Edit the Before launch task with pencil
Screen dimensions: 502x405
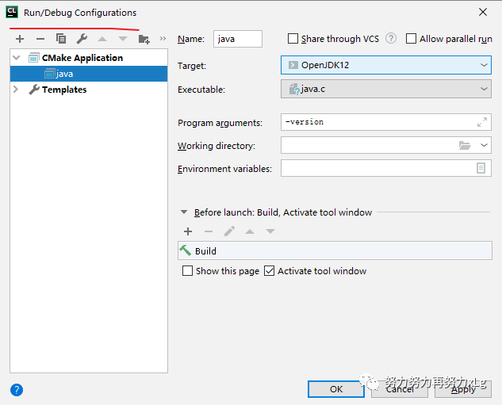coord(229,231)
